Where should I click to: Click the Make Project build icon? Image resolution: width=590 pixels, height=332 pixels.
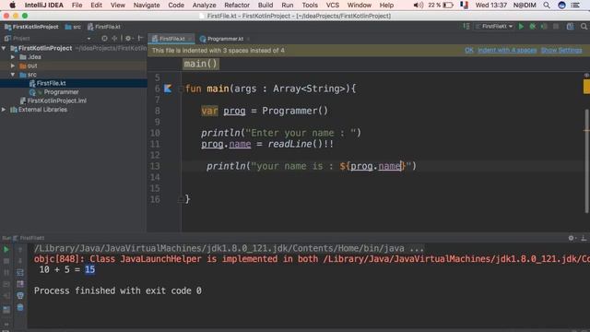tap(466, 27)
